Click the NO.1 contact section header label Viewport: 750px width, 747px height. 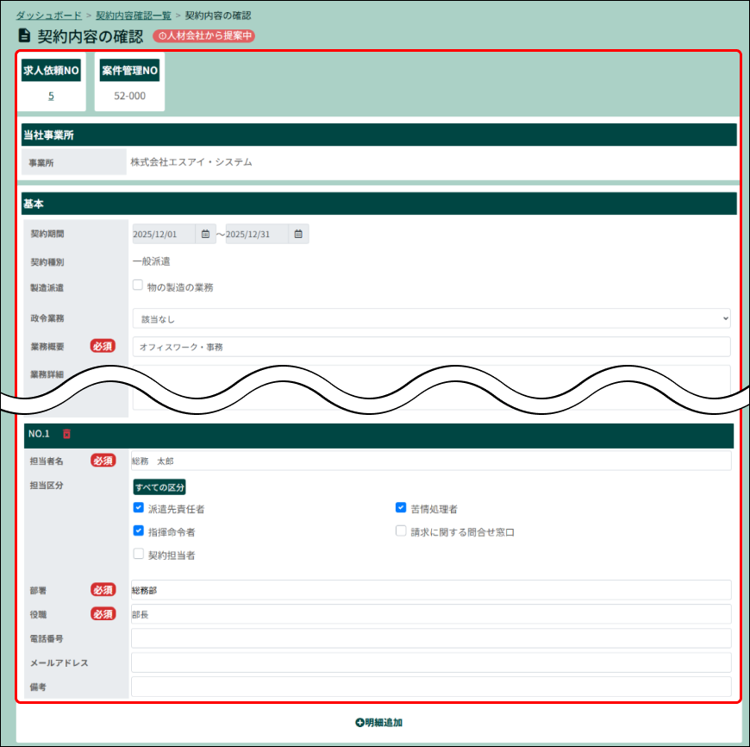pyautogui.click(x=39, y=434)
